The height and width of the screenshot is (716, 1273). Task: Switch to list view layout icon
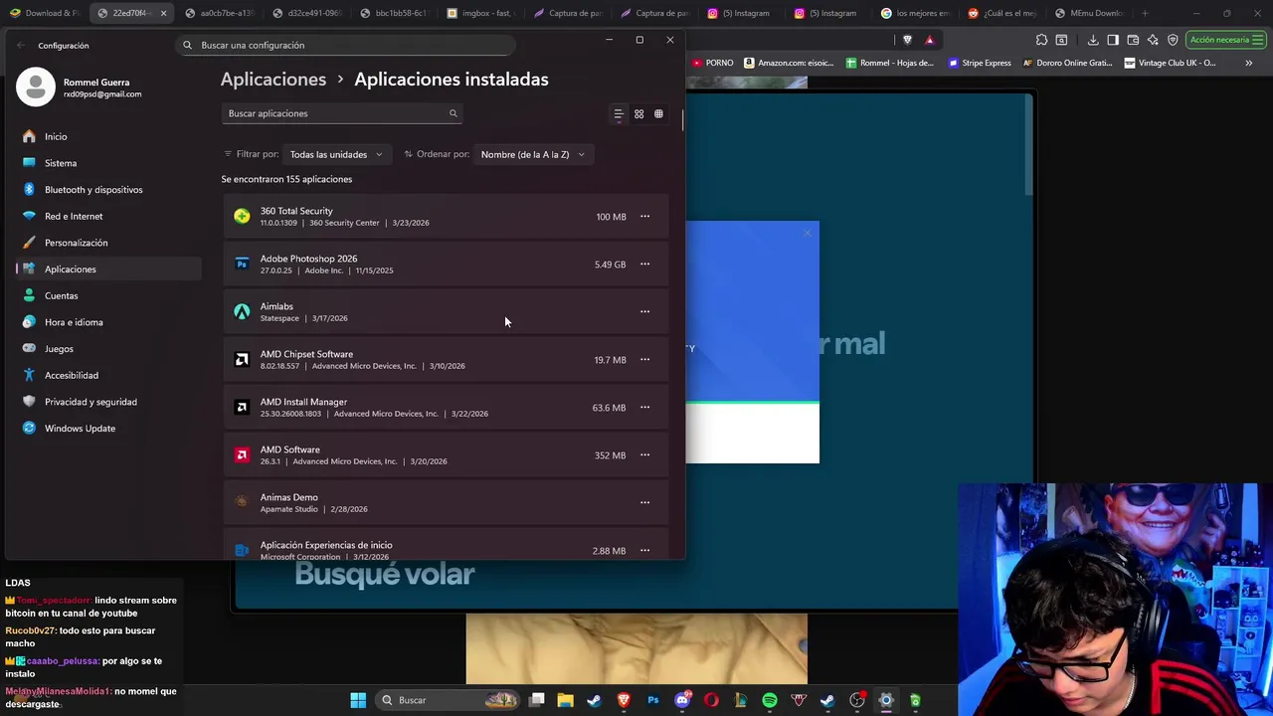click(x=619, y=114)
